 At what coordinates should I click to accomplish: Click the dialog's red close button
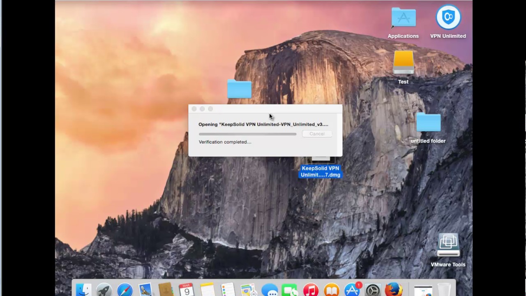tap(194, 109)
